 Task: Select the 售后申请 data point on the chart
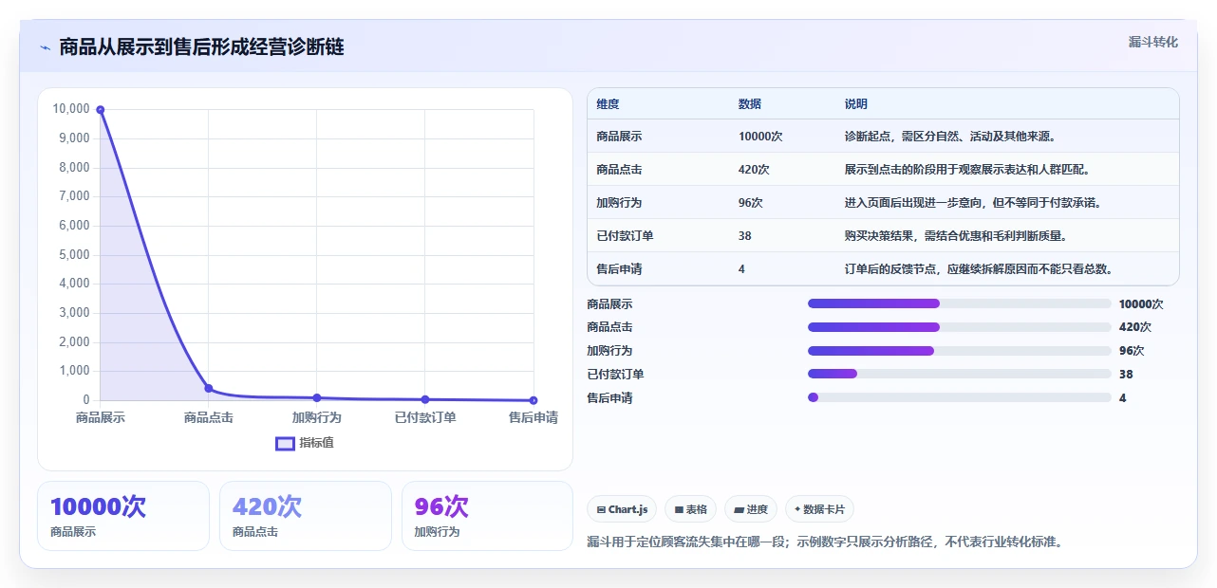point(534,400)
